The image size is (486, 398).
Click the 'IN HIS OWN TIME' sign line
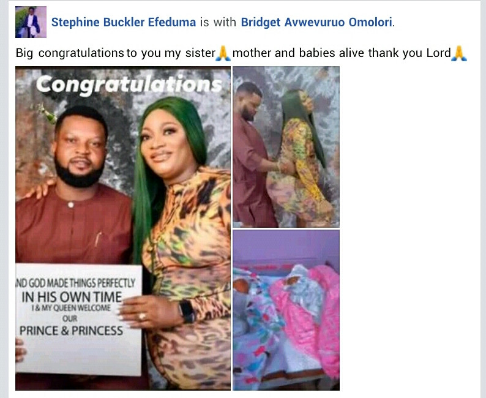coord(72,297)
